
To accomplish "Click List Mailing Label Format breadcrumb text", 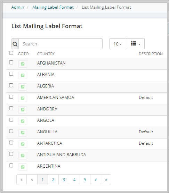I will pyautogui.click(x=106, y=7).
